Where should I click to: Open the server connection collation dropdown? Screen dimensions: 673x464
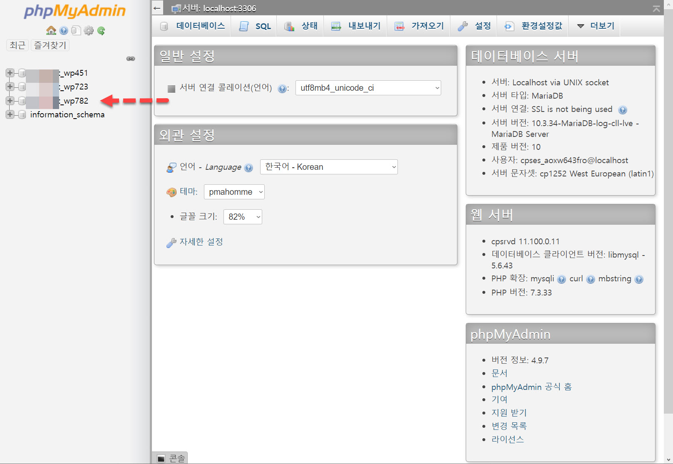pos(368,88)
